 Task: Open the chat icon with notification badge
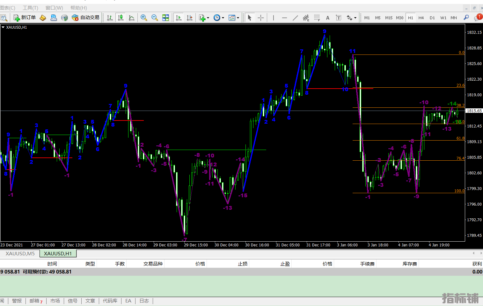click(x=478, y=18)
